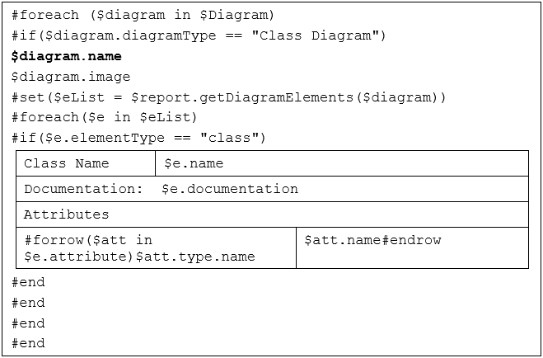
Task: Click the last #end line
Action: click(x=29, y=343)
